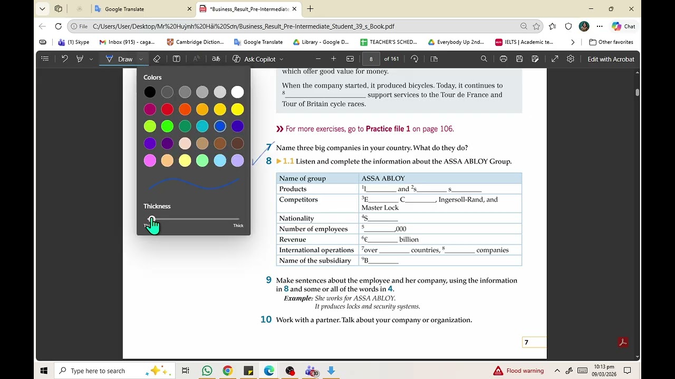Choose the pink ink swatch
This screenshot has width=675, height=379.
[x=150, y=161]
